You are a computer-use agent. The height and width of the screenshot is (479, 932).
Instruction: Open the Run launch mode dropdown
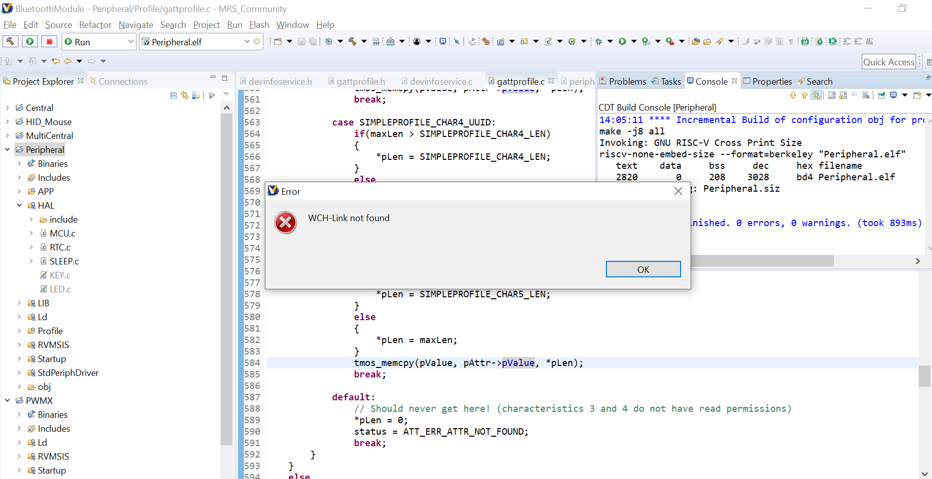coord(130,42)
